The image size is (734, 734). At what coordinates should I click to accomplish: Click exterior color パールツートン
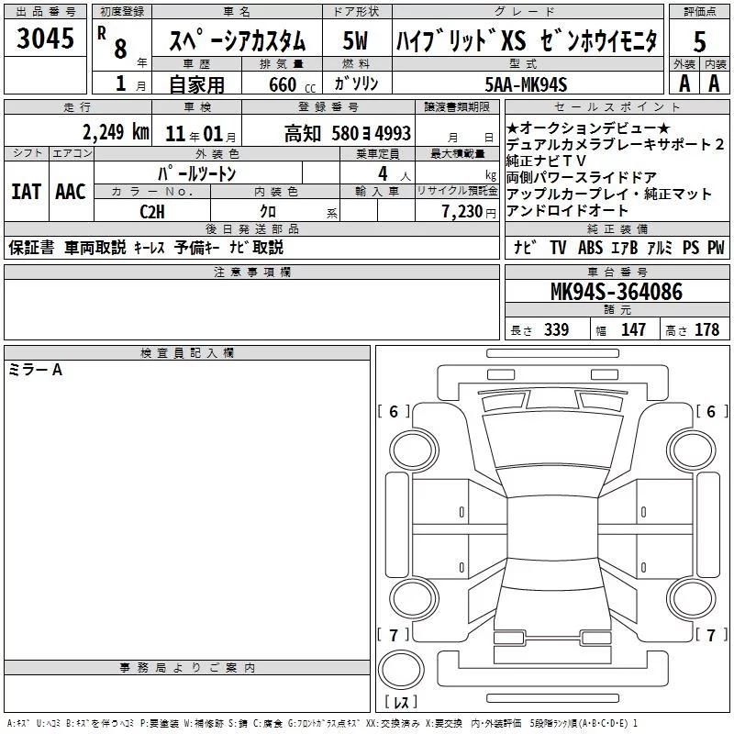[196, 173]
